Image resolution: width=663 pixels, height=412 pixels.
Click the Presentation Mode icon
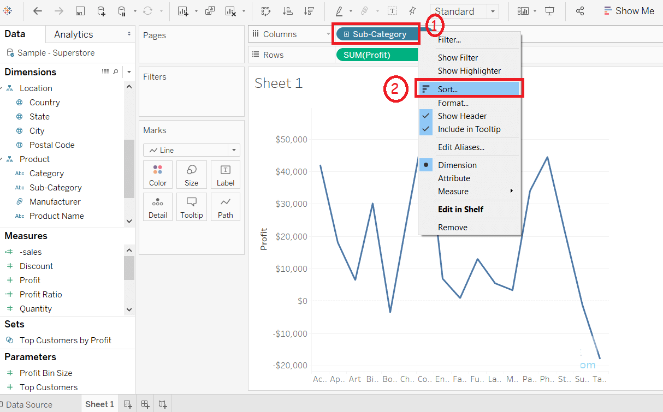point(550,11)
